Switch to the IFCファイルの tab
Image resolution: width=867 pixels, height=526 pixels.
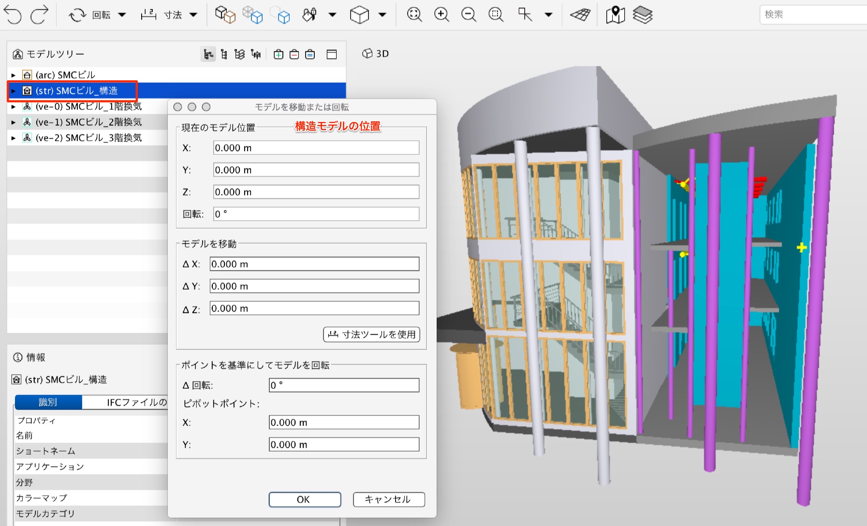[125, 402]
